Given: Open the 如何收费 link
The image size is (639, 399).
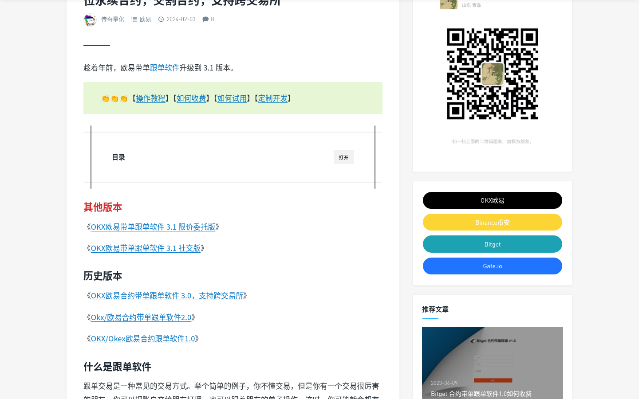Looking at the screenshot, I should point(191,98).
